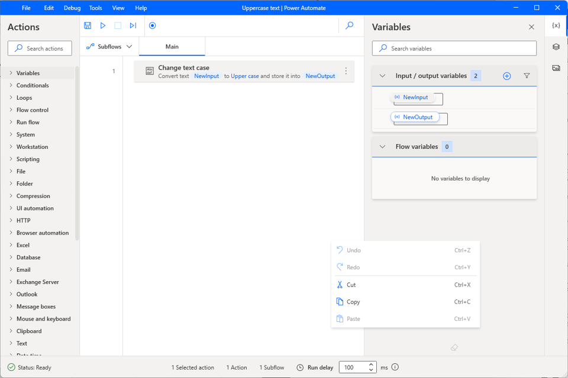The width and height of the screenshot is (568, 378).
Task: Open flow search magnifier icon
Action: (x=350, y=25)
